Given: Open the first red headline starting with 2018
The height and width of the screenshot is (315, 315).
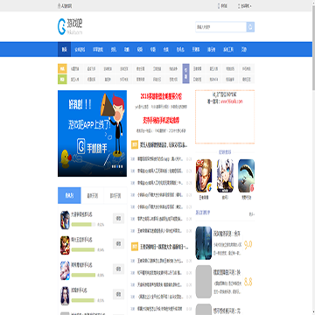Looking at the screenshot, I should (x=161, y=95).
